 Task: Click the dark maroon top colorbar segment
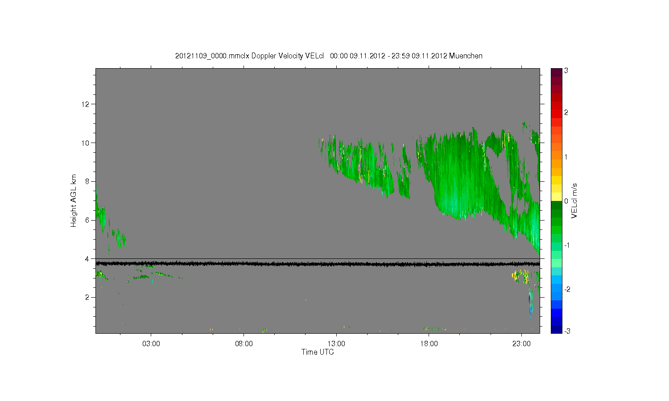(x=556, y=72)
